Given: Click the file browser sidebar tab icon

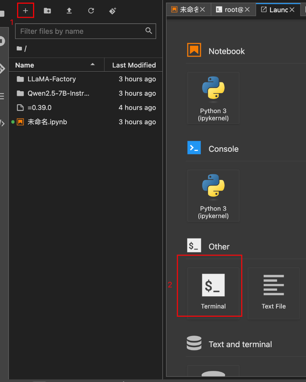Looking at the screenshot, I should 2,13.
